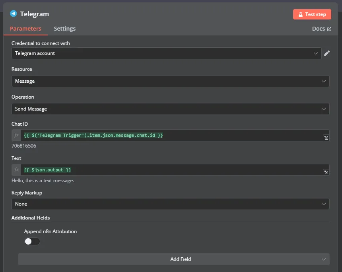Screen dimensions: 342x272
Task: Click the Text field label
Action: [16, 158]
